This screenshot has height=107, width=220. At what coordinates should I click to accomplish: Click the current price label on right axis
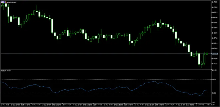215,54
